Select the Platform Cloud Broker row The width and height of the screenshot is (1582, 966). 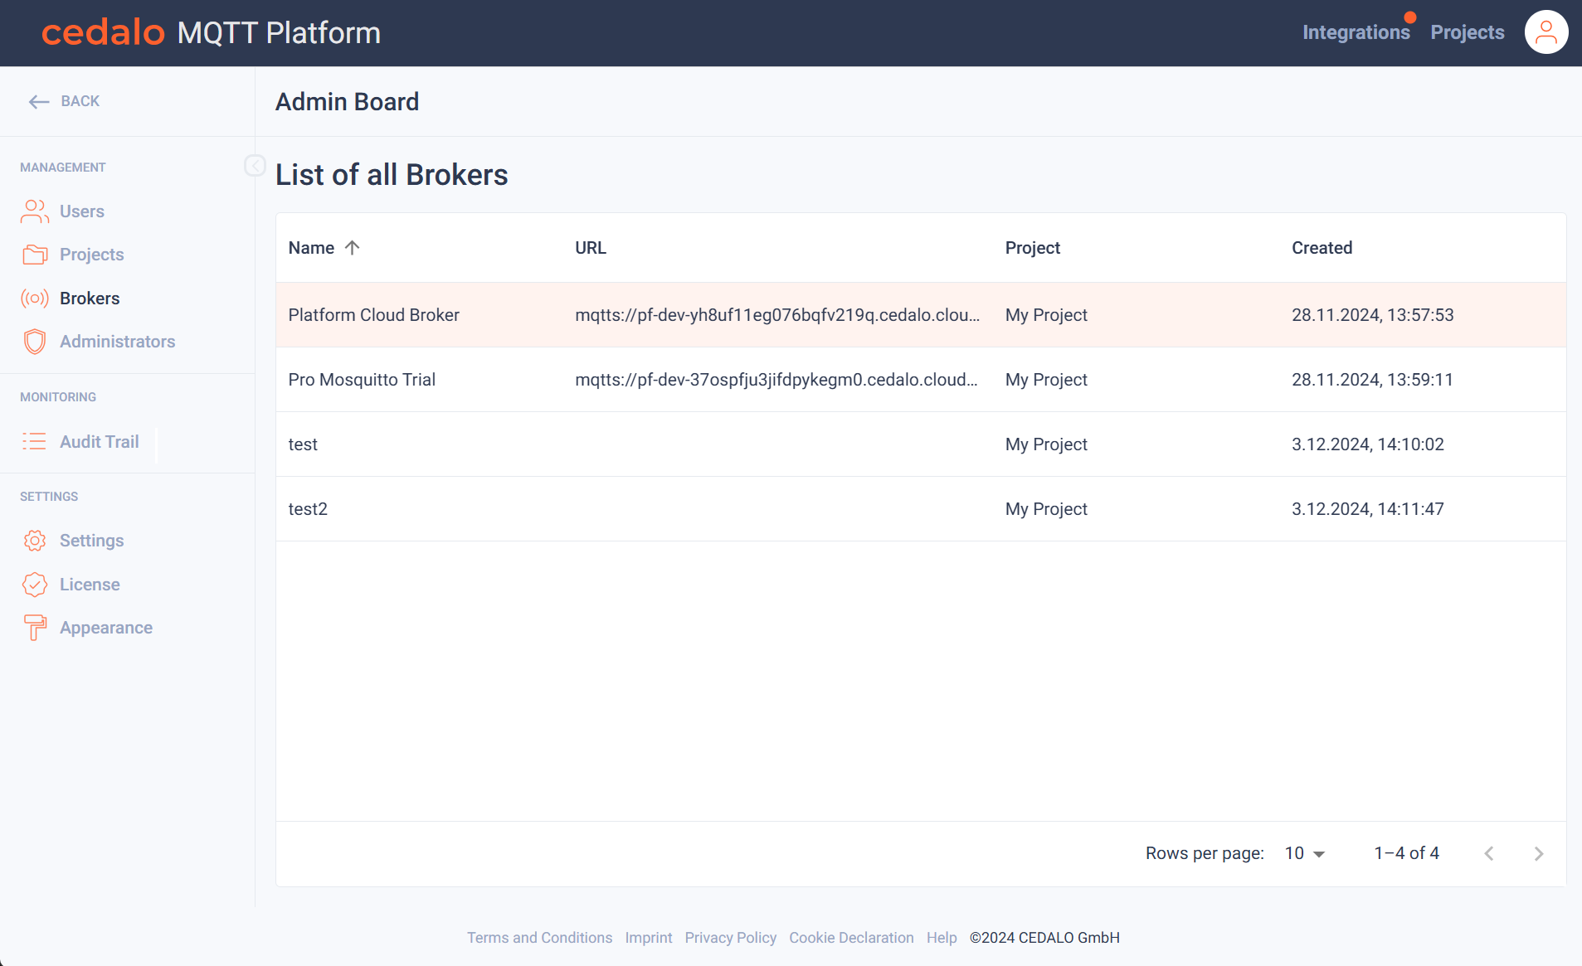pos(921,315)
